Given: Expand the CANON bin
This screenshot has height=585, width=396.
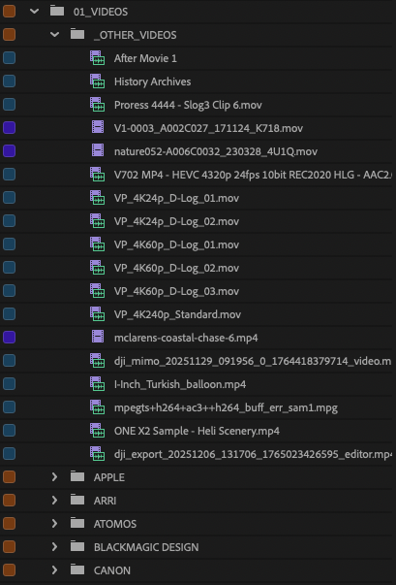Looking at the screenshot, I should tap(55, 569).
